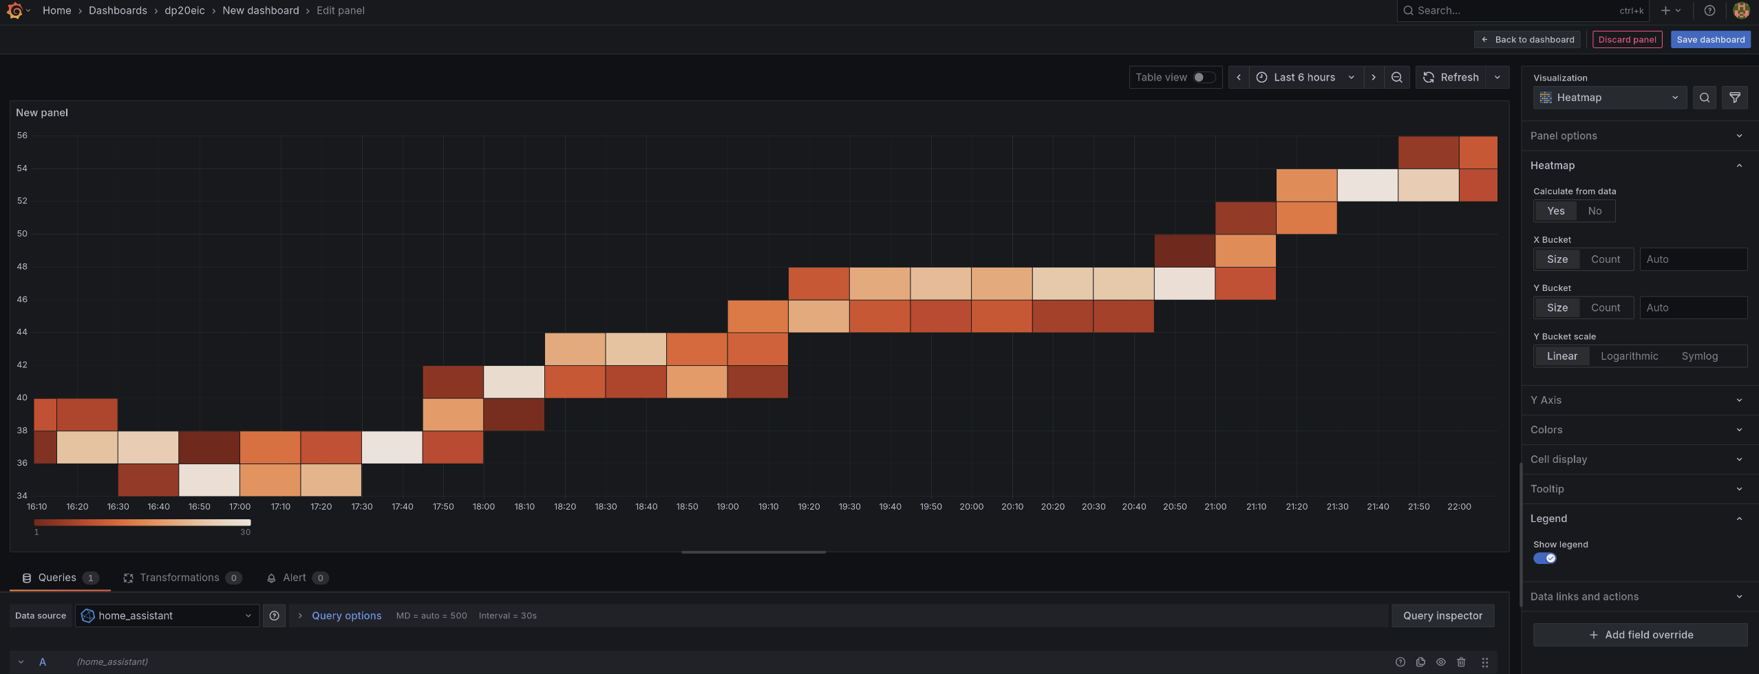Image resolution: width=1759 pixels, height=674 pixels.
Task: Disable the Show legend toggle
Action: pyautogui.click(x=1544, y=558)
